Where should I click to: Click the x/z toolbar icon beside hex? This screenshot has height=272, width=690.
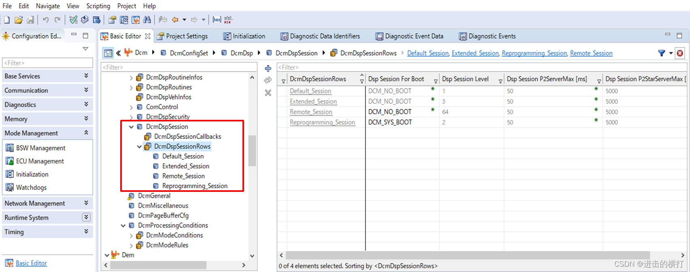(229, 19)
